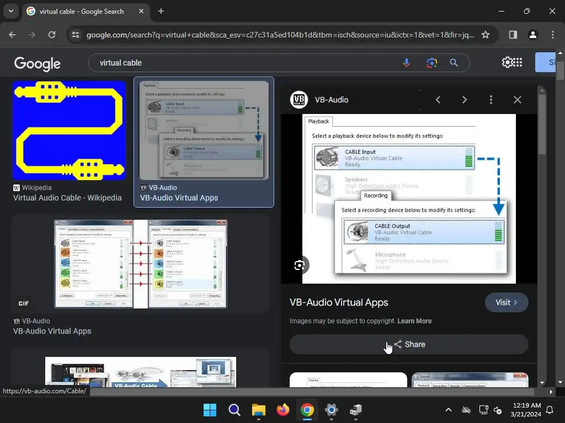This screenshot has height=423, width=565.
Task: Show next image in preview panel
Action: click(x=465, y=100)
